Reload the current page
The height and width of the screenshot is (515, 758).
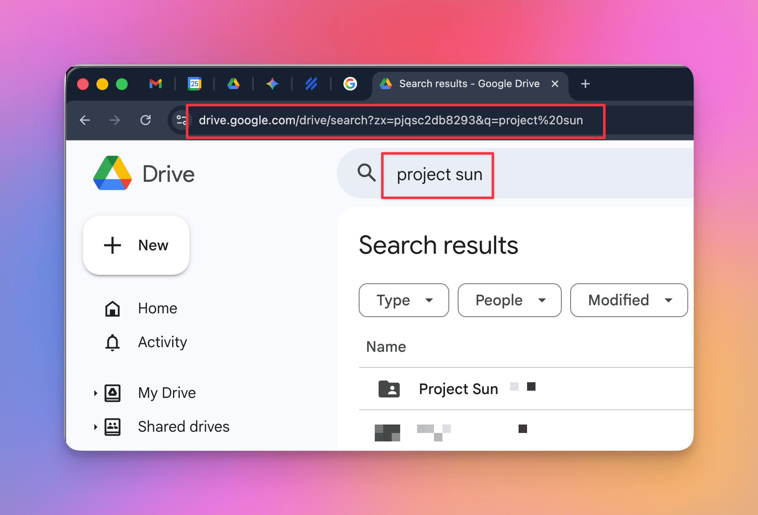pos(146,120)
